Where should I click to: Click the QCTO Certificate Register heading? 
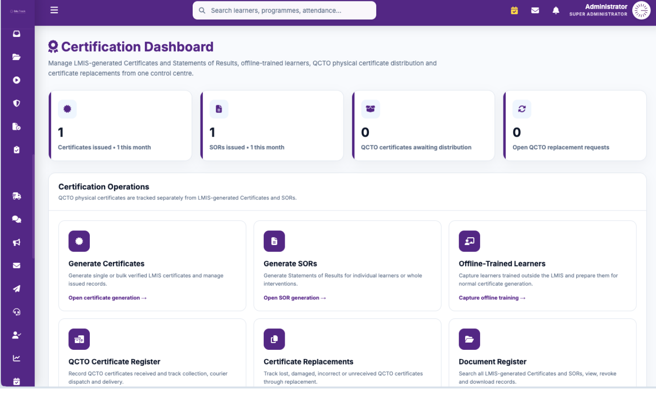click(114, 362)
